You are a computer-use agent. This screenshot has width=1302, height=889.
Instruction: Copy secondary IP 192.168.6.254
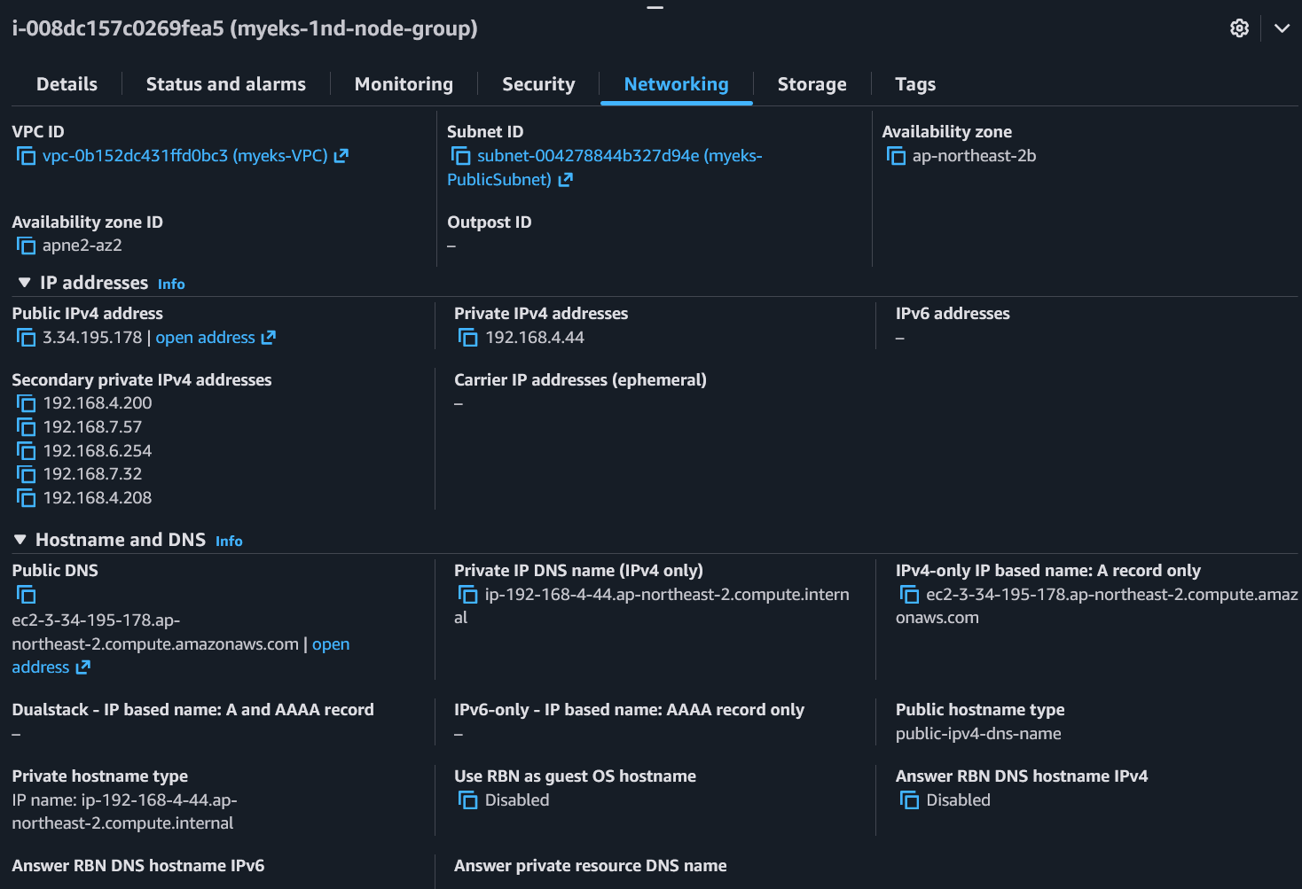pyautogui.click(x=26, y=451)
